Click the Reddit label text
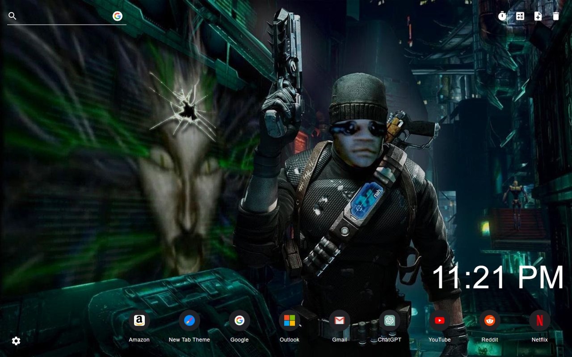This screenshot has width=572, height=357. (x=490, y=340)
